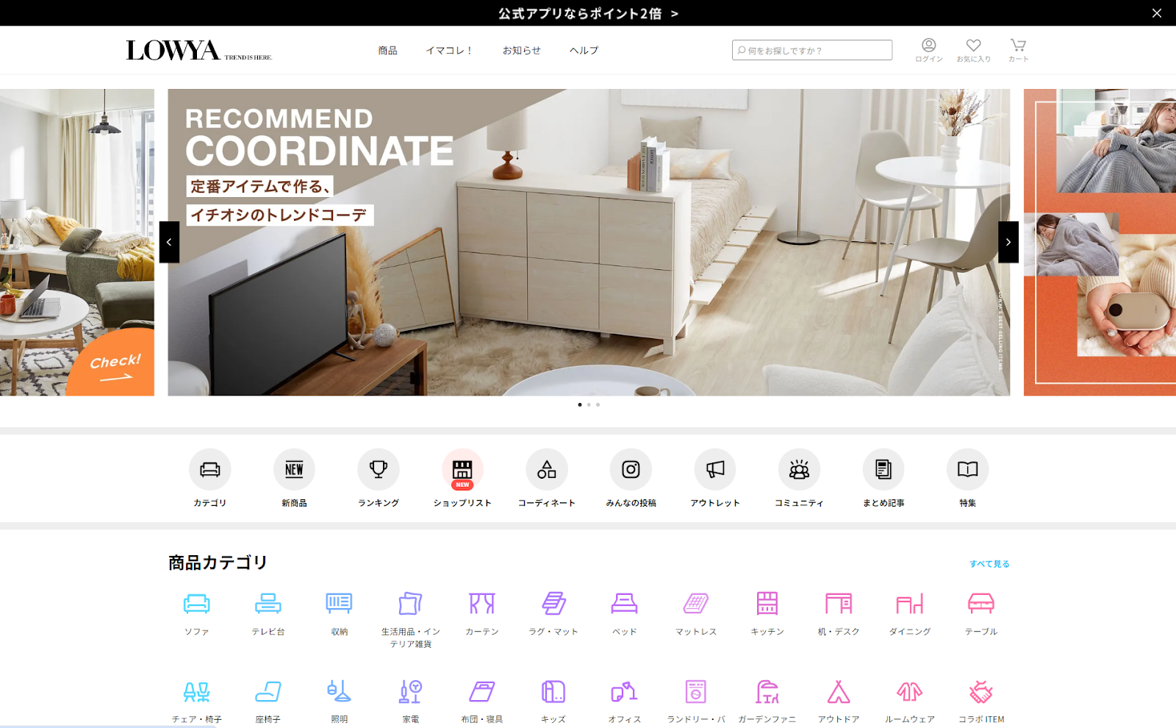Select the キッチン category icon
Image resolution: width=1176 pixels, height=728 pixels.
pyautogui.click(x=767, y=604)
